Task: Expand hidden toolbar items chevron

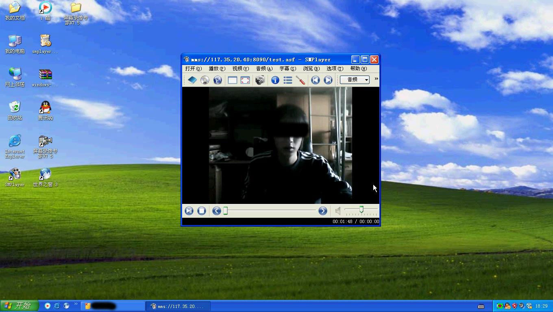Action: tap(376, 79)
